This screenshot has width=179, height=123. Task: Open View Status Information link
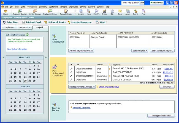(17, 49)
